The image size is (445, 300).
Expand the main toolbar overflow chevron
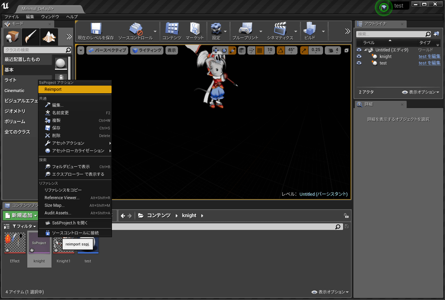(x=347, y=31)
